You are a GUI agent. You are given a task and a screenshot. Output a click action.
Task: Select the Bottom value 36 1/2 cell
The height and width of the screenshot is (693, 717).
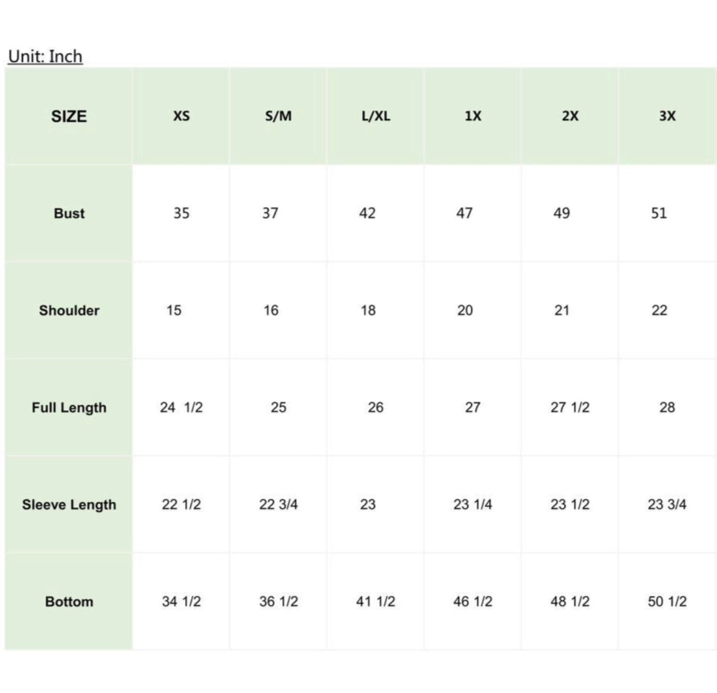click(x=278, y=602)
